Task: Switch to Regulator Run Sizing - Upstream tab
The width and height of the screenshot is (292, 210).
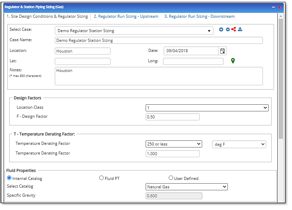Action: point(126,16)
